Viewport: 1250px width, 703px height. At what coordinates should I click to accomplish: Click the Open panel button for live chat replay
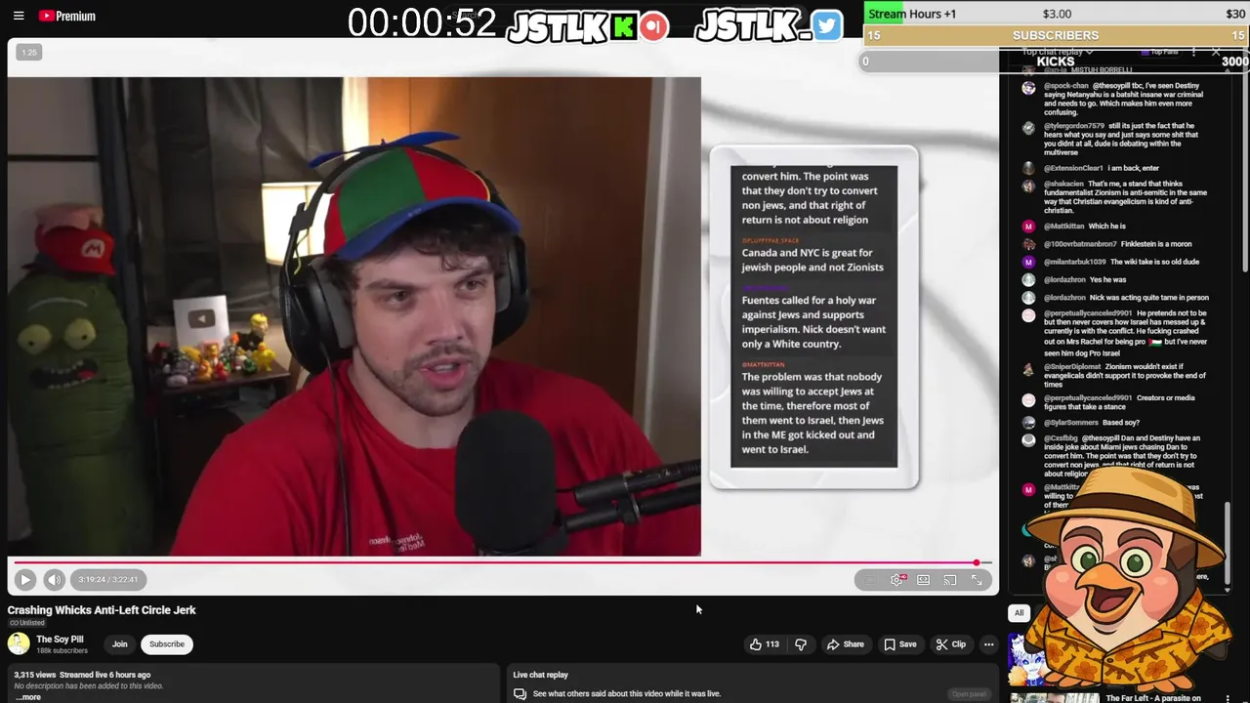pyautogui.click(x=969, y=694)
